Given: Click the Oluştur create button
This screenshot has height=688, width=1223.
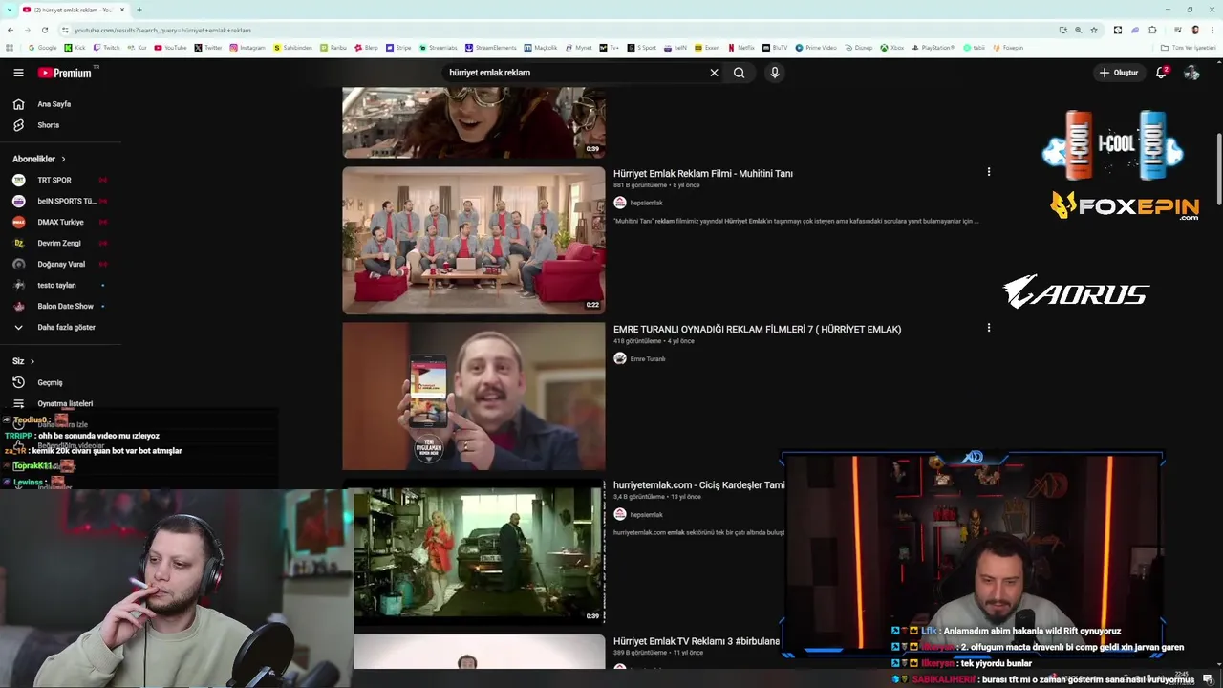Looking at the screenshot, I should coord(1119,73).
